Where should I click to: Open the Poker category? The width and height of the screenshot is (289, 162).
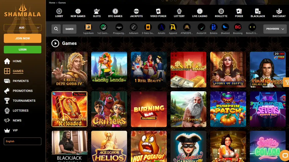pyautogui.click(x=239, y=13)
